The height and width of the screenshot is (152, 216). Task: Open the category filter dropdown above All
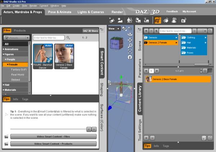click(x=17, y=37)
